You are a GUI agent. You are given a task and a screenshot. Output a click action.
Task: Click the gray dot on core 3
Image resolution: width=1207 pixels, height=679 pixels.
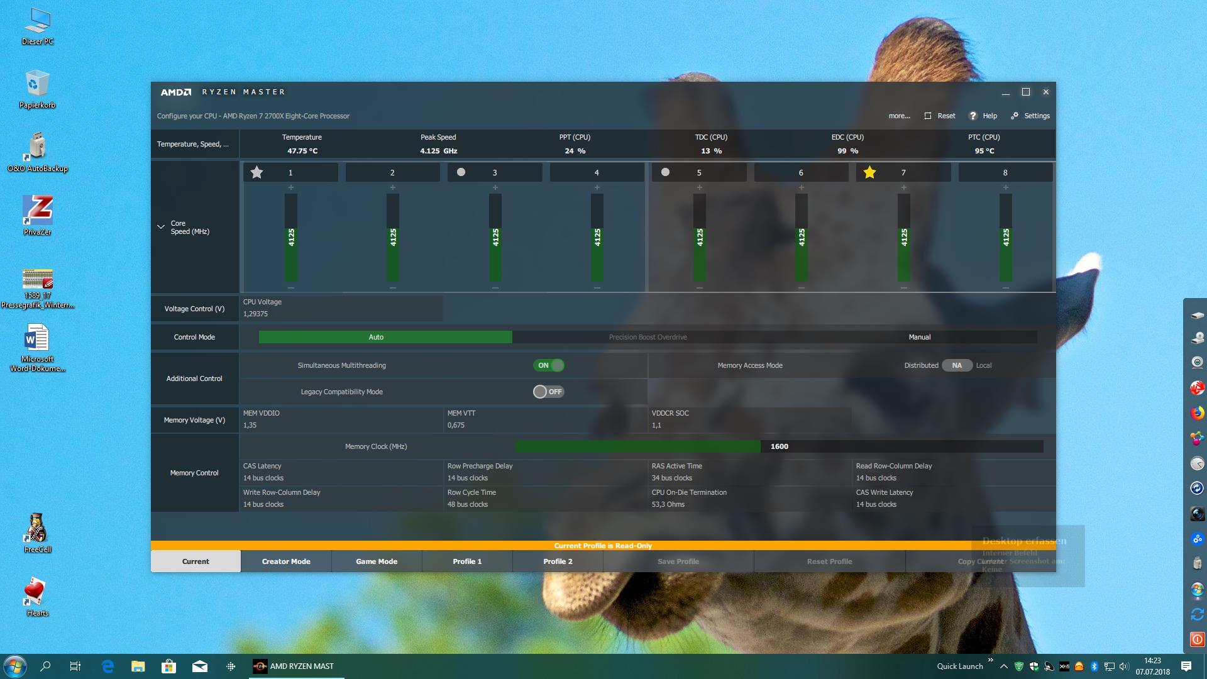coord(461,172)
